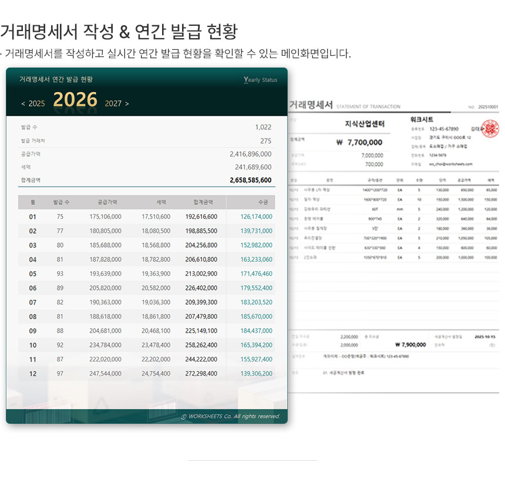Click the 거래명세서 statement title
505x496 pixels.
[x=311, y=104]
